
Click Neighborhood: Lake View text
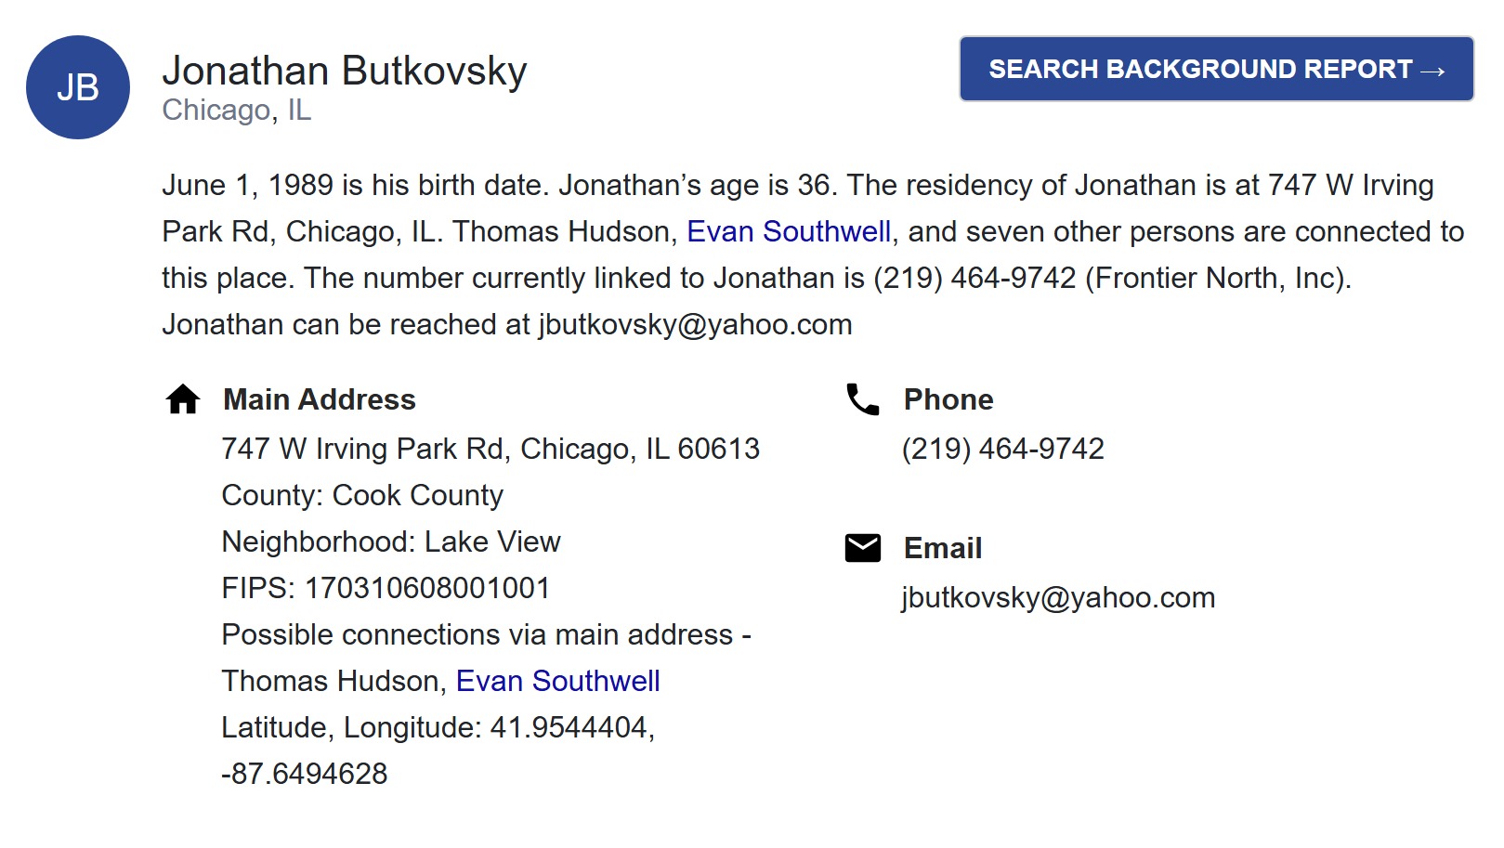391,541
